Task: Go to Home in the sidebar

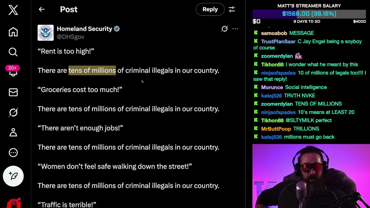Action: pos(13,32)
